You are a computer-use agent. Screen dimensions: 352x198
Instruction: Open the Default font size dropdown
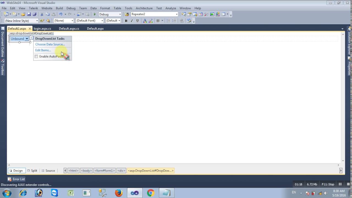119,21
